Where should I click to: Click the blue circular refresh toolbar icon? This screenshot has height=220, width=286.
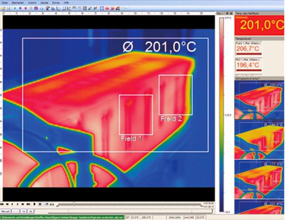(x=41, y=8)
